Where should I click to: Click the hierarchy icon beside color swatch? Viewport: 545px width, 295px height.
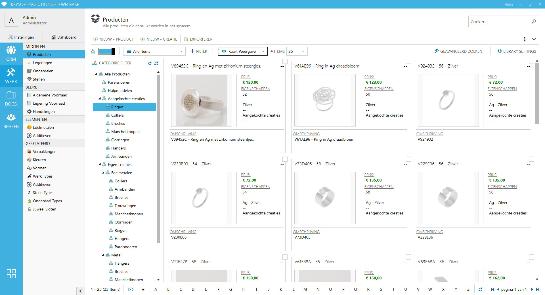tap(93, 51)
